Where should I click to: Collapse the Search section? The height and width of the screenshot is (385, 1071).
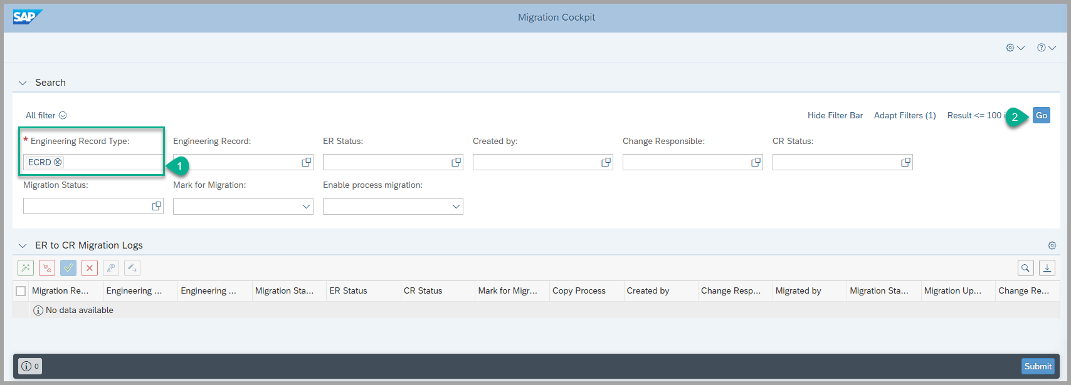(x=23, y=83)
